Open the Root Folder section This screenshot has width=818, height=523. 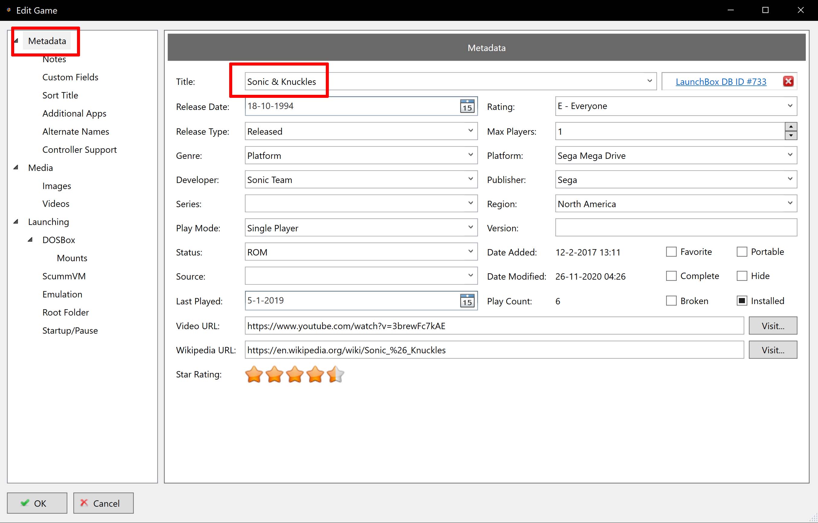[x=66, y=312]
